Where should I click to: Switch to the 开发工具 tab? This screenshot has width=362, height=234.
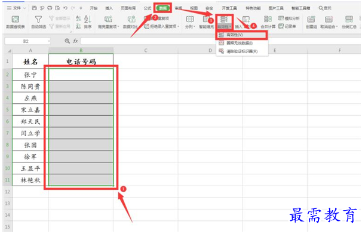(x=229, y=8)
